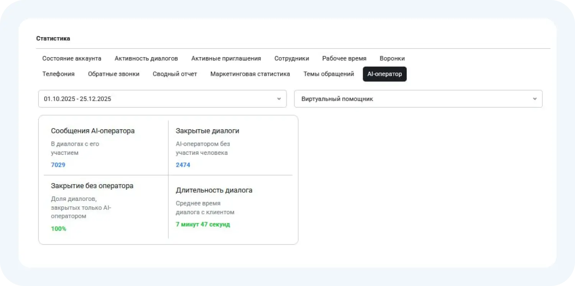Switch to the Телефония tab
Image resolution: width=575 pixels, height=286 pixels.
58,74
